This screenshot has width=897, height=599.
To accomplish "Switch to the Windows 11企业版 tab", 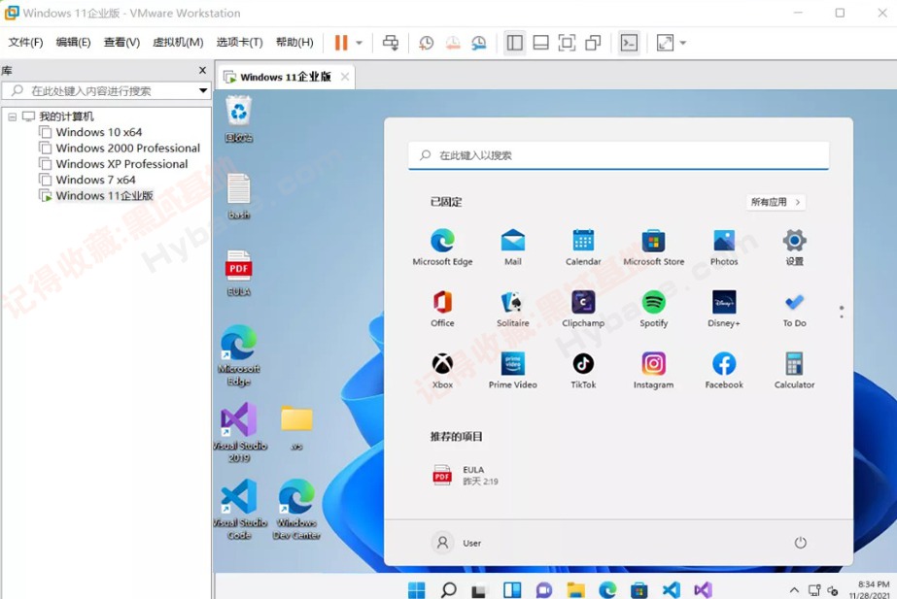I will click(285, 77).
